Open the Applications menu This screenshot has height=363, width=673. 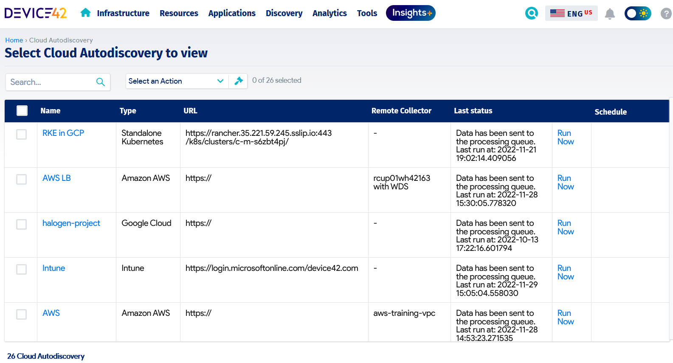coord(232,13)
